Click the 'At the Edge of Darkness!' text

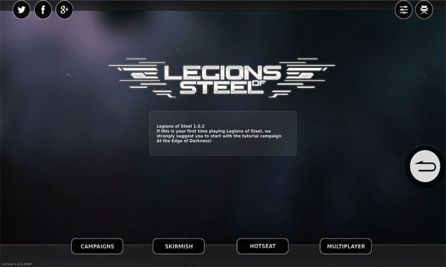(x=184, y=141)
